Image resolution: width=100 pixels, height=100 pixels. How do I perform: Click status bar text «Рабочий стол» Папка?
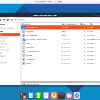coord(30,84)
